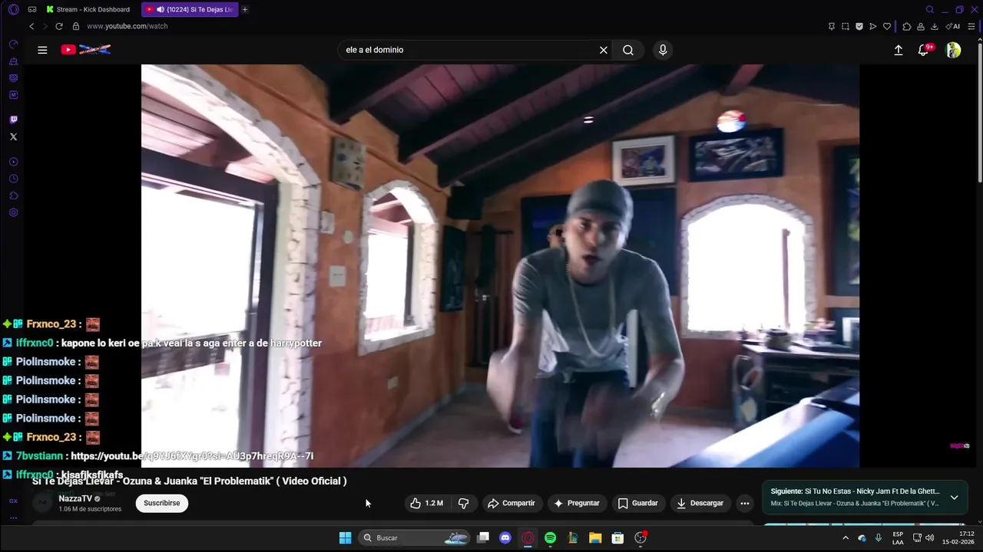Click the Preguntar button
Screen dimensions: 983x552
576,503
